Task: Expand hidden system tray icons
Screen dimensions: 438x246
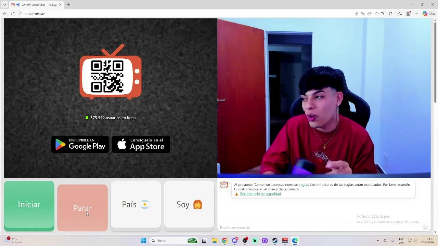Action: (x=378, y=241)
